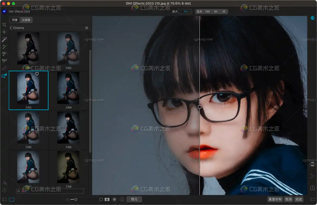The image size is (317, 205).
Task: Switch to the 预置 tab
Action: [x=15, y=20]
